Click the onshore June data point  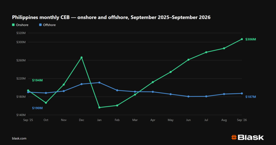(188, 60)
